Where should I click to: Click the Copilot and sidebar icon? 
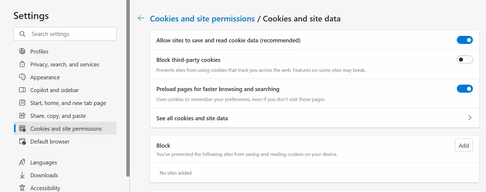[22, 90]
